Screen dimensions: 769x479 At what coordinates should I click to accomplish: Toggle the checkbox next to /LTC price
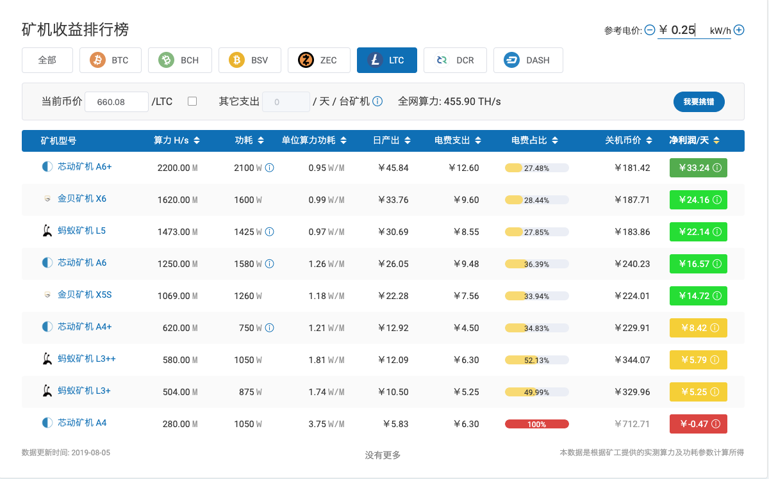pos(192,101)
